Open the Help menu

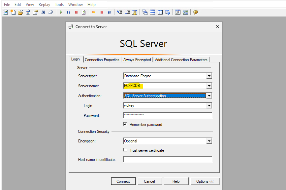tap(91, 5)
